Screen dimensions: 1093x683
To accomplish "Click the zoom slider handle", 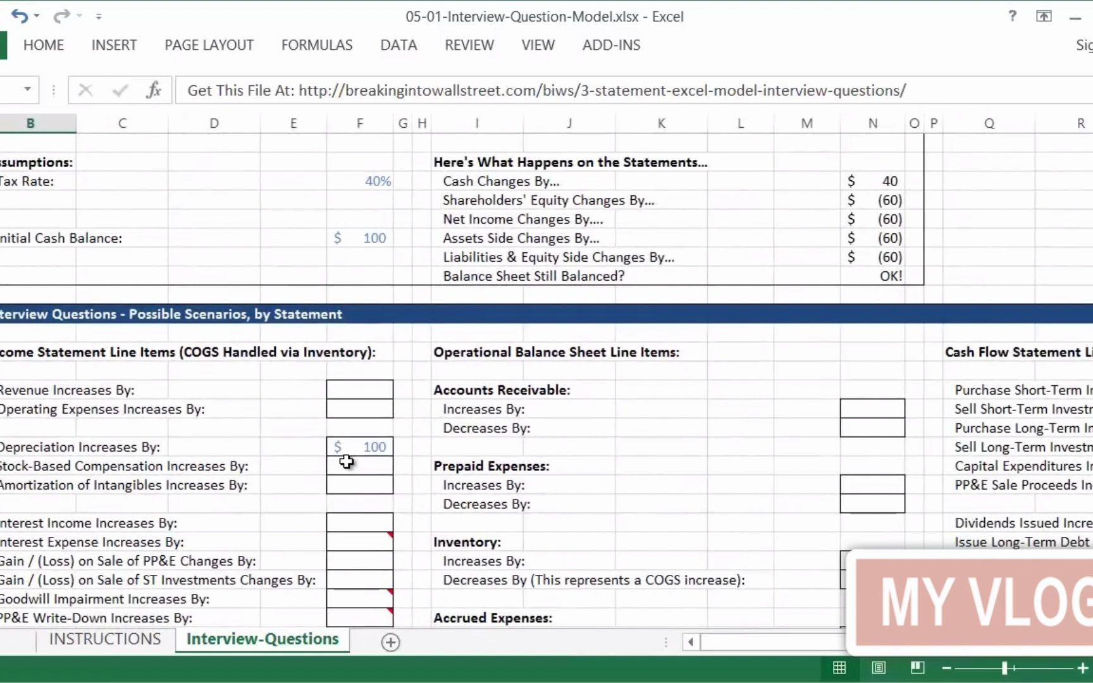I will tap(1004, 668).
